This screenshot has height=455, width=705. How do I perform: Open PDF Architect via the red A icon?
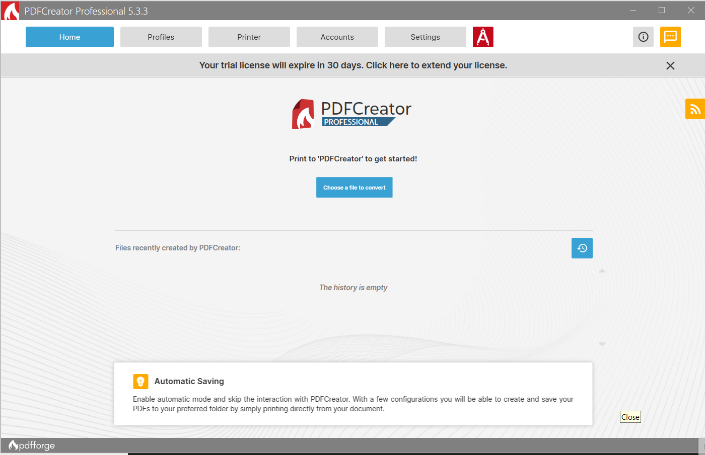pos(483,37)
